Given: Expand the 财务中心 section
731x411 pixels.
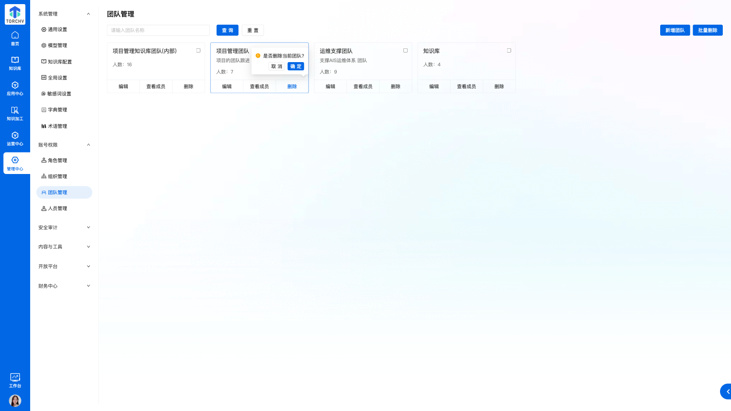Looking at the screenshot, I should tap(64, 286).
